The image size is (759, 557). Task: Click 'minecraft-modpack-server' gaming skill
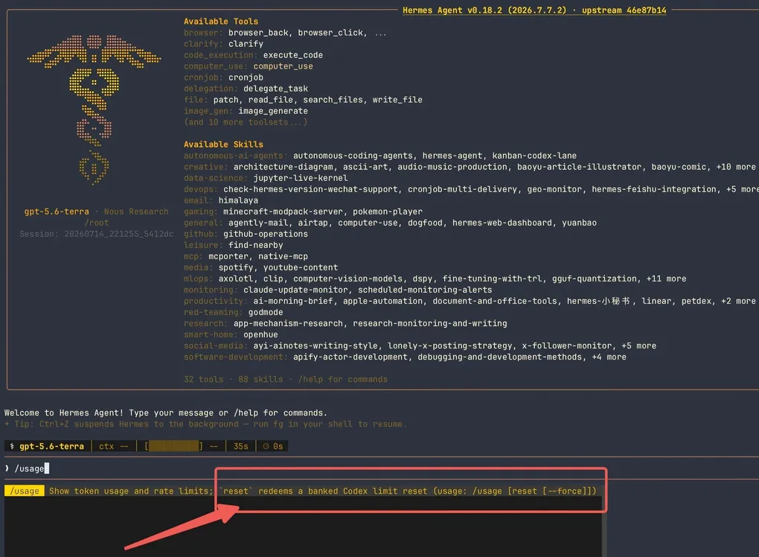(x=283, y=211)
